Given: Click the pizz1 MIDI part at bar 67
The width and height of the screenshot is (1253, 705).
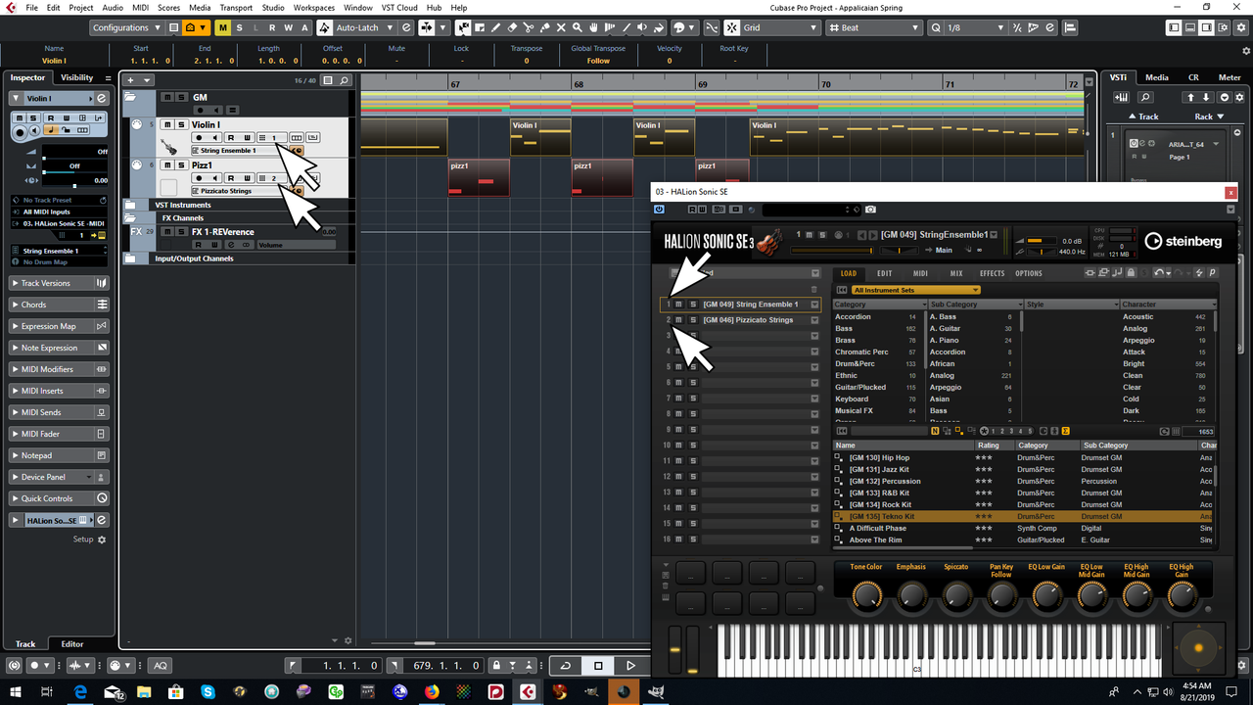Looking at the screenshot, I should (x=479, y=177).
